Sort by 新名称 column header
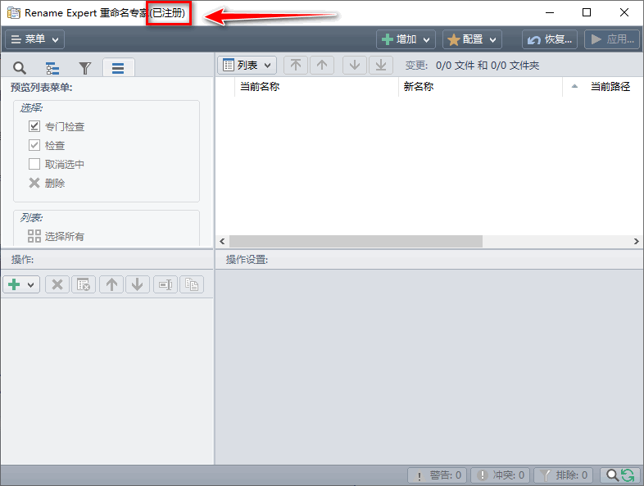This screenshot has height=486, width=644. tap(480, 87)
